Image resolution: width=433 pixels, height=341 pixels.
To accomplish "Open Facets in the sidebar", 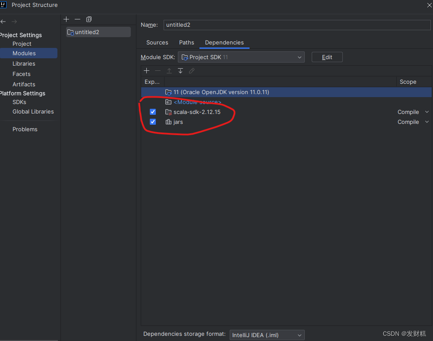I will (21, 74).
